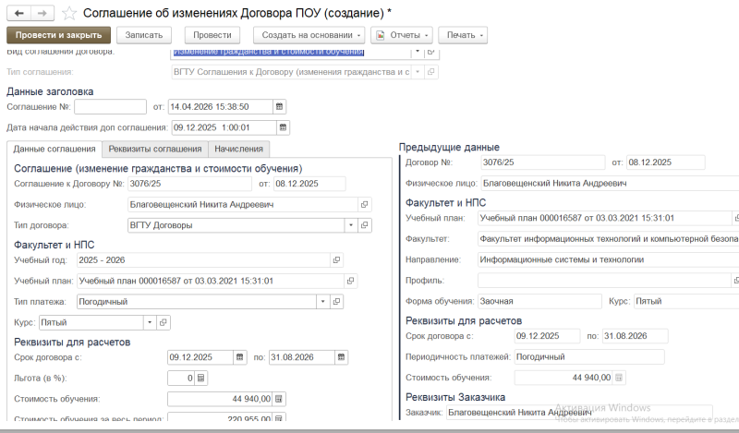Viewport: 739px width, 433px height.
Task: Open calculator for Льгота (в %) field
Action: pos(200,378)
